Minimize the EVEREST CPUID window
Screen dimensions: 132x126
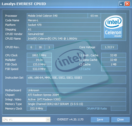(x=121, y=4)
